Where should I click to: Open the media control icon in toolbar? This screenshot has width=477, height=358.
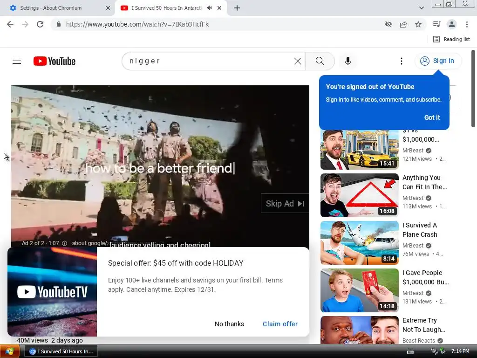click(436, 24)
